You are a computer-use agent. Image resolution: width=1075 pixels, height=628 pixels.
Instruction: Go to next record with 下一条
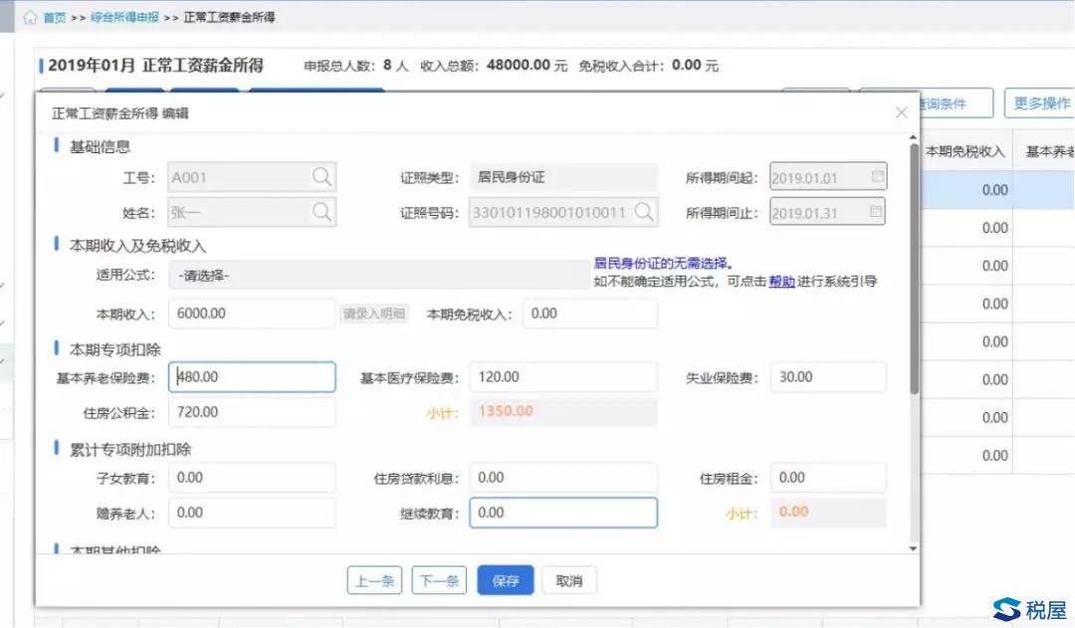[439, 581]
